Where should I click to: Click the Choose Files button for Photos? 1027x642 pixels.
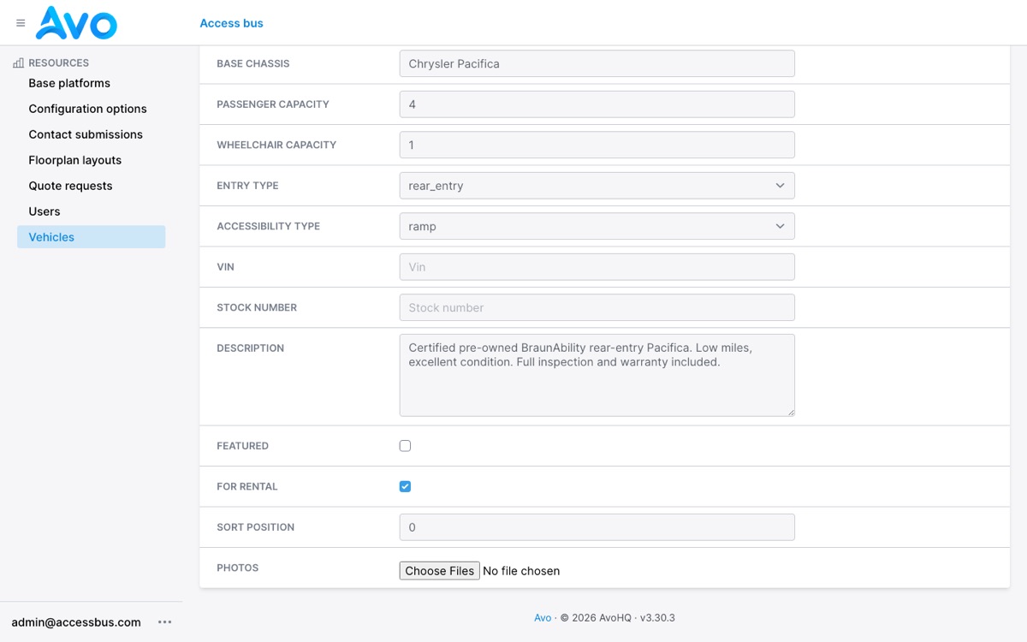tap(439, 571)
